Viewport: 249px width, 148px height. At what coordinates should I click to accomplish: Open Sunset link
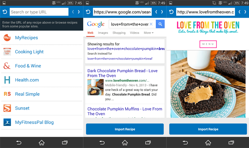tap(22, 108)
